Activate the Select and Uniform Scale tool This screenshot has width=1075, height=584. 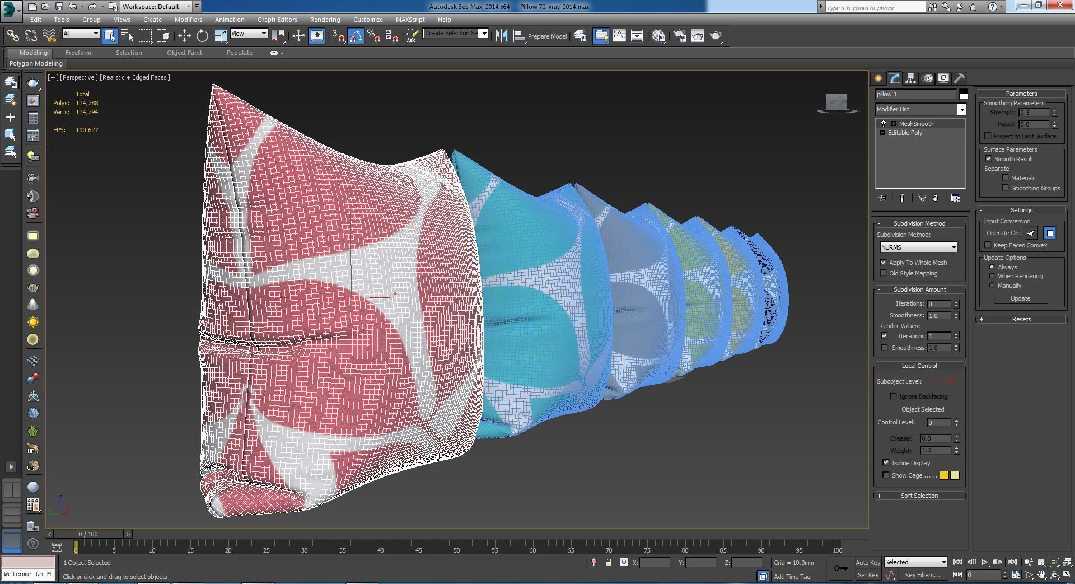pyautogui.click(x=220, y=36)
